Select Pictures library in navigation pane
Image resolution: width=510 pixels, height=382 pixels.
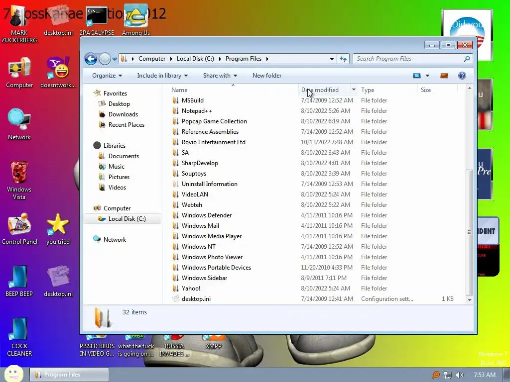[x=119, y=177]
